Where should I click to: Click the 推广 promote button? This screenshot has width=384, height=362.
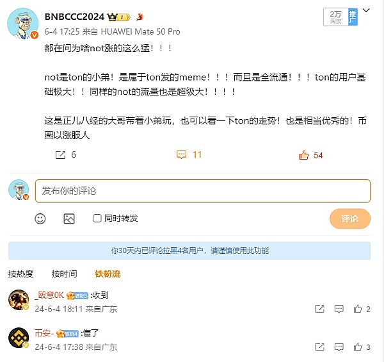coord(353,17)
